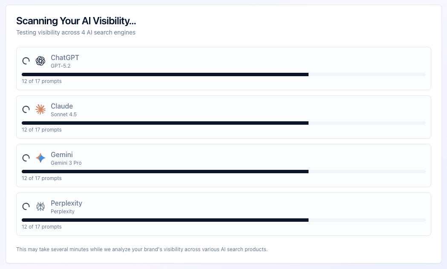The height and width of the screenshot is (269, 447).
Task: Click the '12 of 17 prompts' label under Claude
Action: tap(41, 130)
